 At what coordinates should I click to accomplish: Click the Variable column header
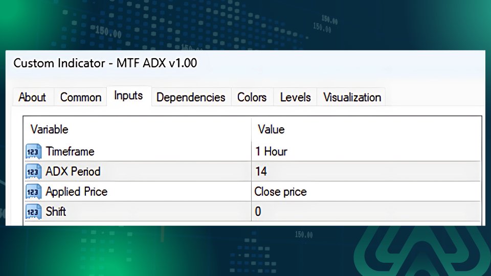[49, 129]
